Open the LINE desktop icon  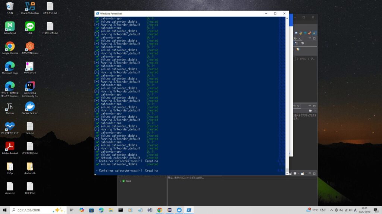click(30, 26)
